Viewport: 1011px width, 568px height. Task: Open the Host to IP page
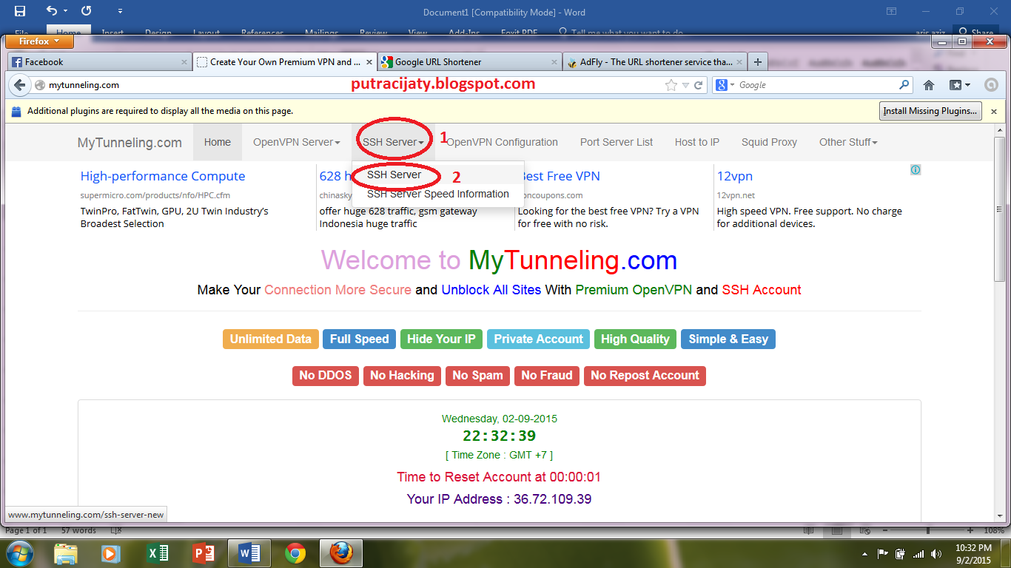[x=697, y=142]
